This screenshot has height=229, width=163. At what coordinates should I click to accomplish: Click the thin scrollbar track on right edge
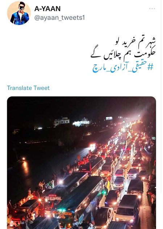coord(161,96)
